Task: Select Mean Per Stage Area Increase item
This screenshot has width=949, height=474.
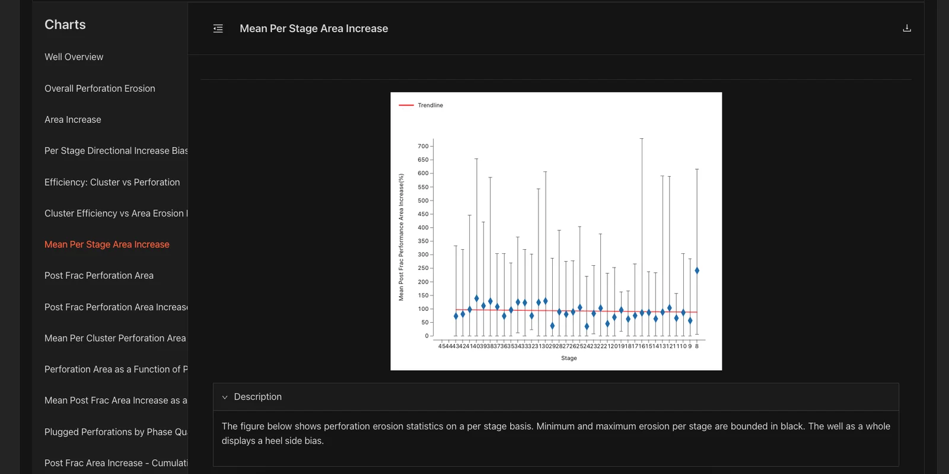Action: tap(107, 244)
